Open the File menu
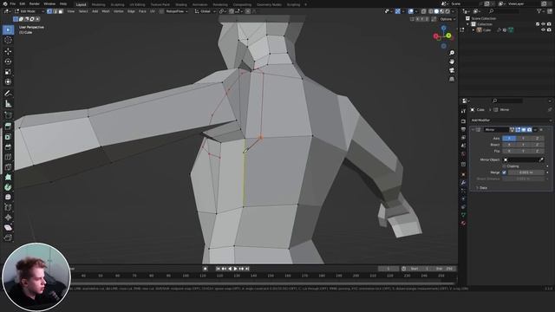The width and height of the screenshot is (555, 312). 13,3
